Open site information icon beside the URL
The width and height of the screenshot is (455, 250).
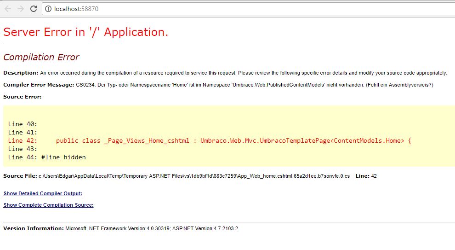click(x=48, y=9)
